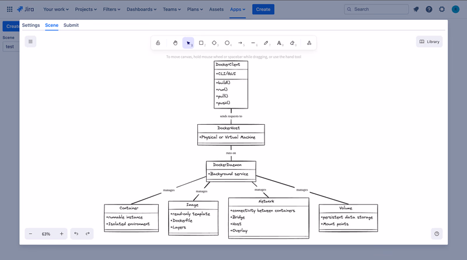Open the Jira settings gear

pos(442,9)
